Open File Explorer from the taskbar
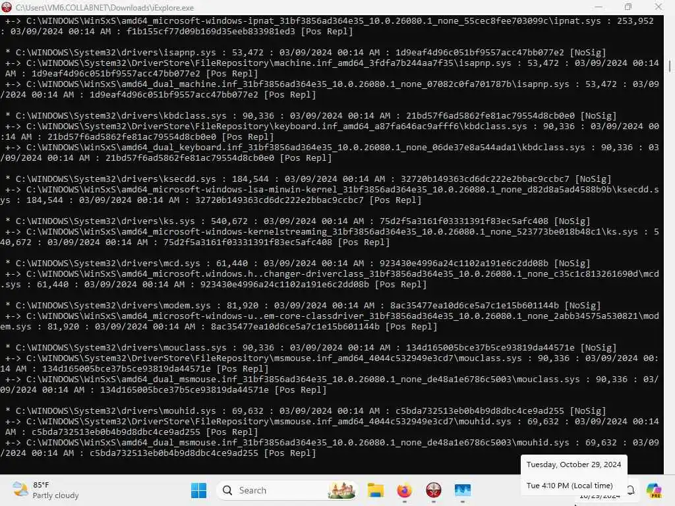The width and height of the screenshot is (675, 506). pos(375,490)
